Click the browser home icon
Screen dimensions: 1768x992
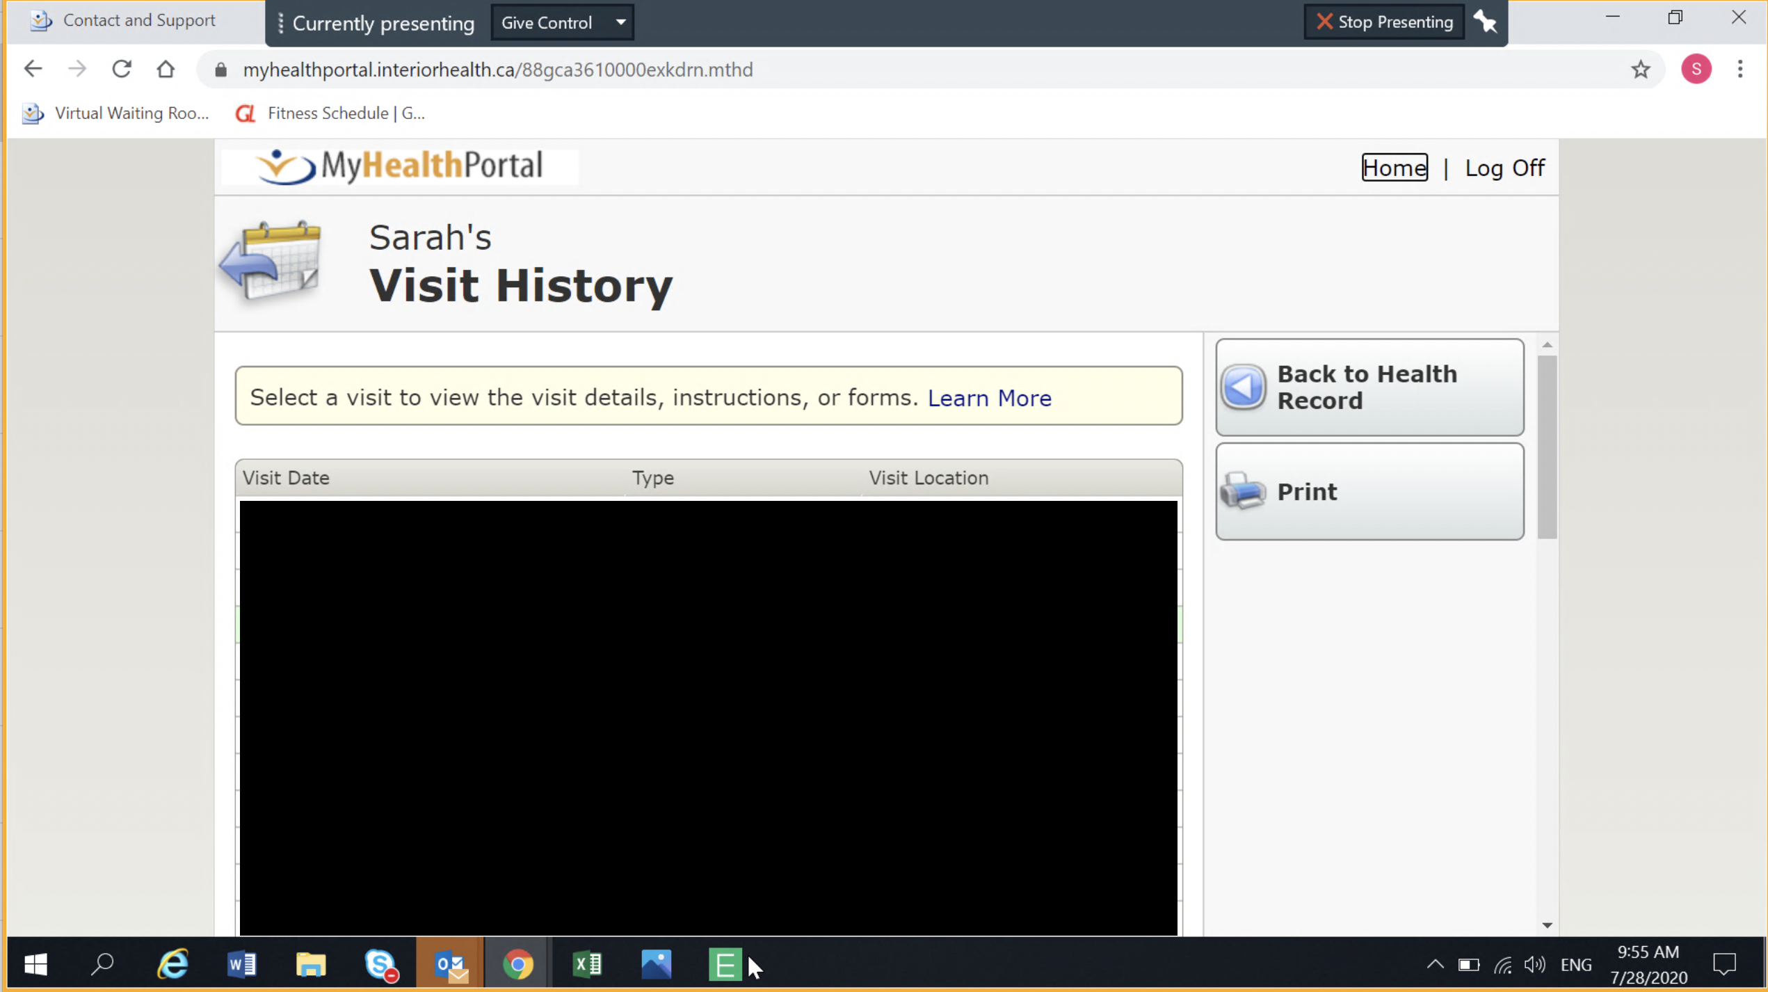[x=166, y=69]
